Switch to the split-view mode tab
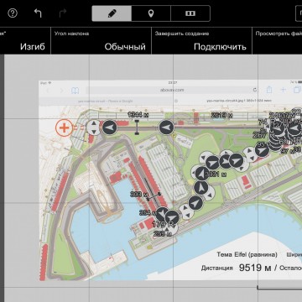302x302 pixels. pos(190,13)
